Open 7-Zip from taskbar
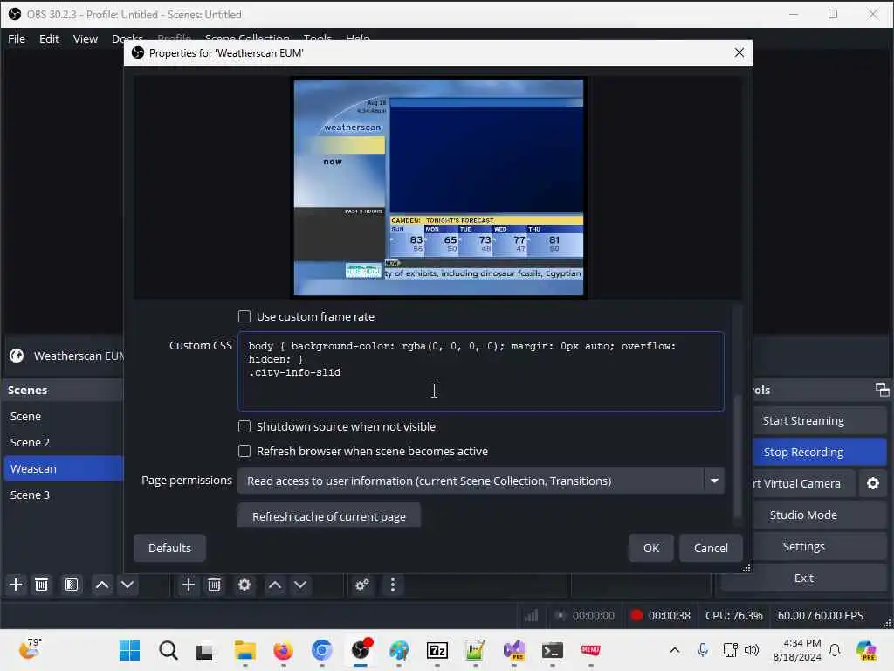Image resolution: width=894 pixels, height=671 pixels. [437, 650]
